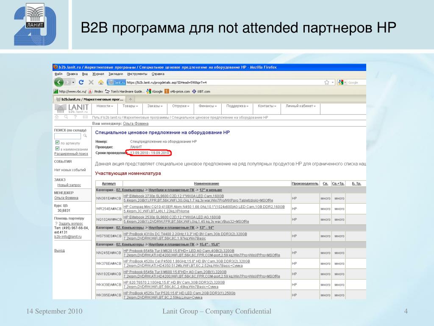Sort table by Артикул column header
The image size is (434, 326).
click(109, 183)
